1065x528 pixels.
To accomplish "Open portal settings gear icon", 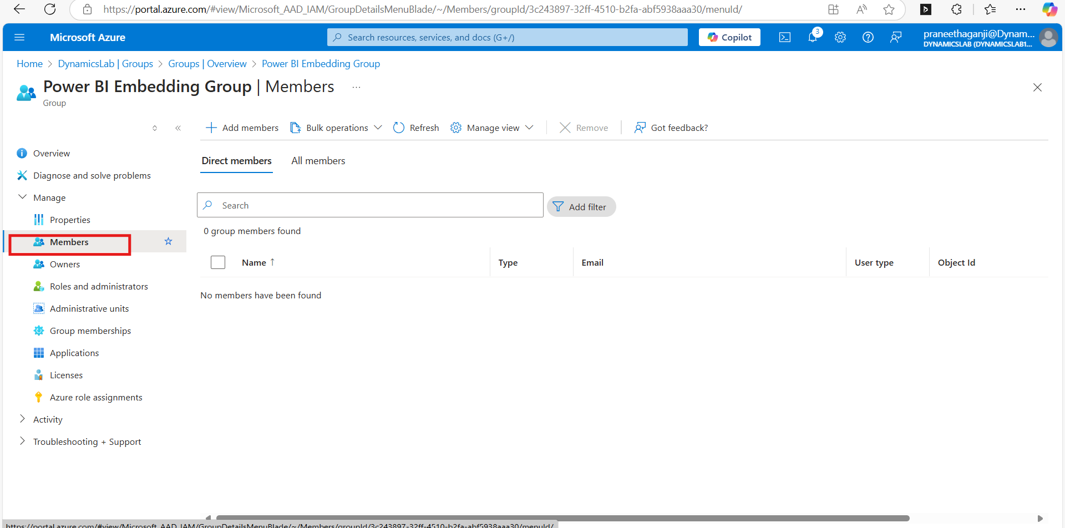I will 840,37.
